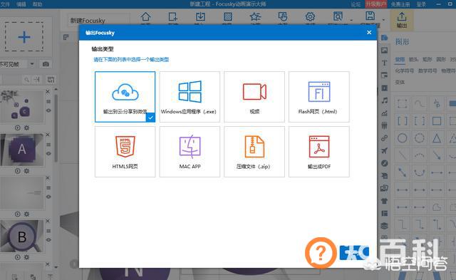Click the frame list scroll-down arrow

click(56, 266)
